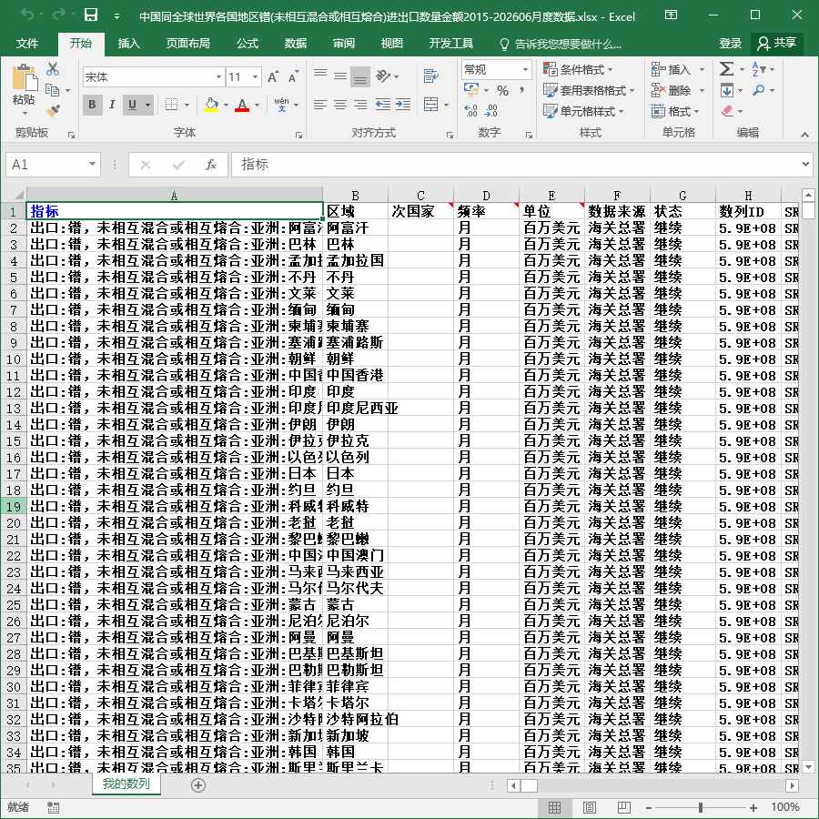Select the Cut scissors icon

[53, 69]
